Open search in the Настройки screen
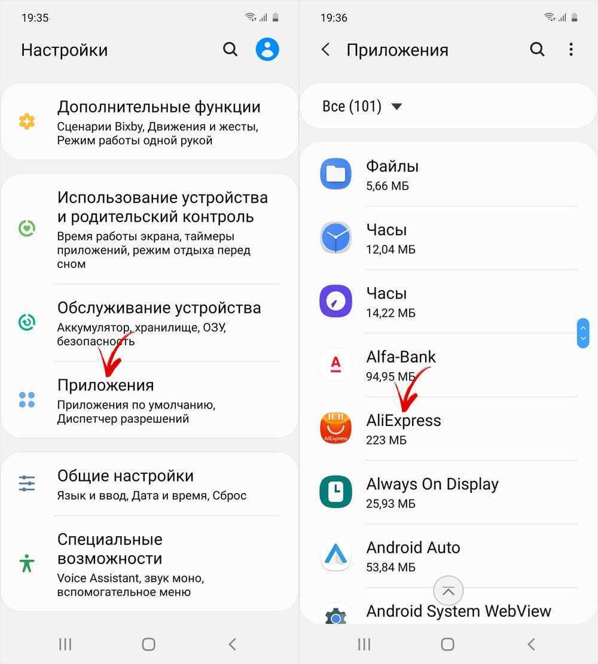This screenshot has width=598, height=664. tap(230, 50)
